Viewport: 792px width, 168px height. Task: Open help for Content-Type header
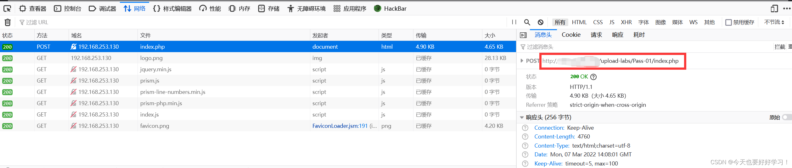pyautogui.click(x=525, y=146)
